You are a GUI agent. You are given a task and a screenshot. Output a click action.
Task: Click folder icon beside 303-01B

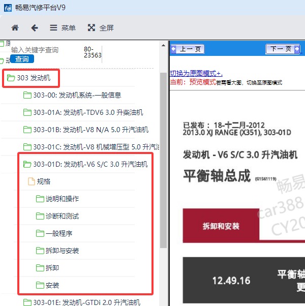click(x=27, y=130)
